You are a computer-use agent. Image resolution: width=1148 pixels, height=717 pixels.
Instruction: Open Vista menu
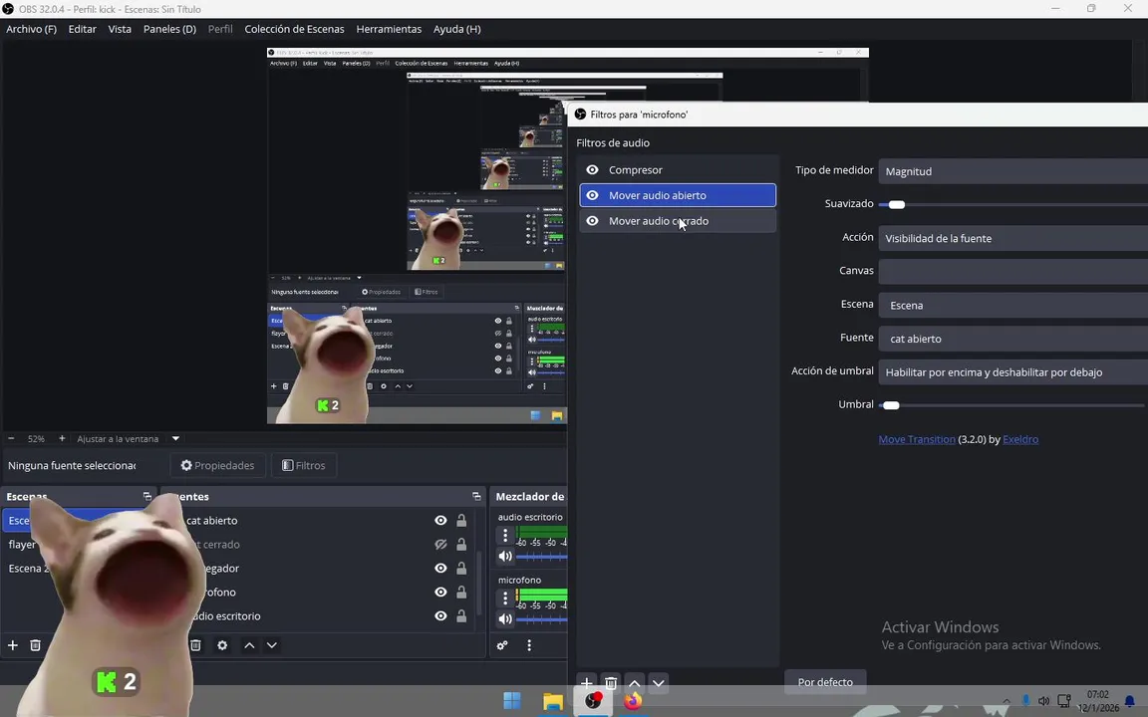click(120, 29)
